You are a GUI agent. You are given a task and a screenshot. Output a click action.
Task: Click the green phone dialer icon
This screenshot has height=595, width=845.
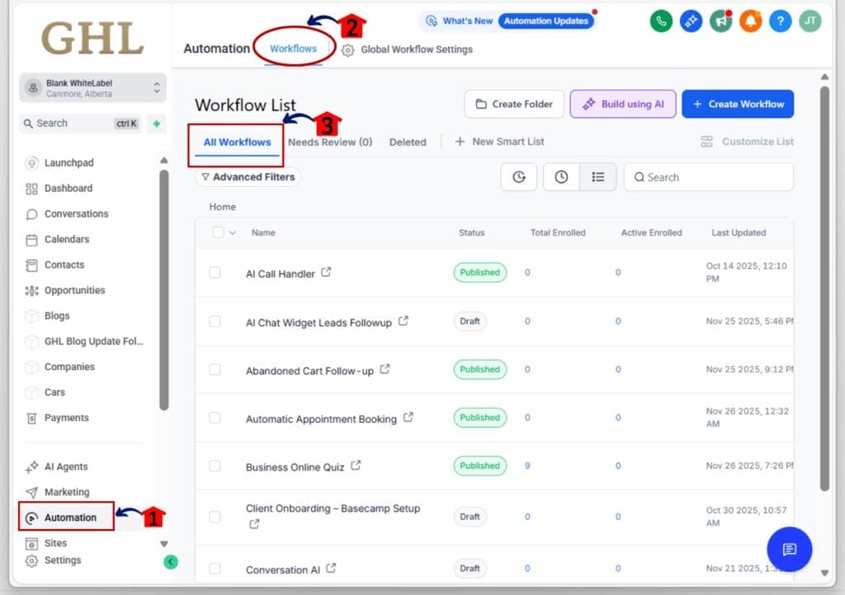pos(661,21)
